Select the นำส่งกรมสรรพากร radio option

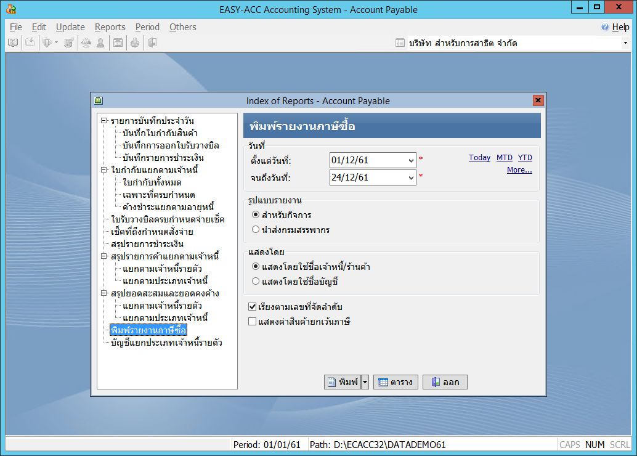[x=256, y=230]
